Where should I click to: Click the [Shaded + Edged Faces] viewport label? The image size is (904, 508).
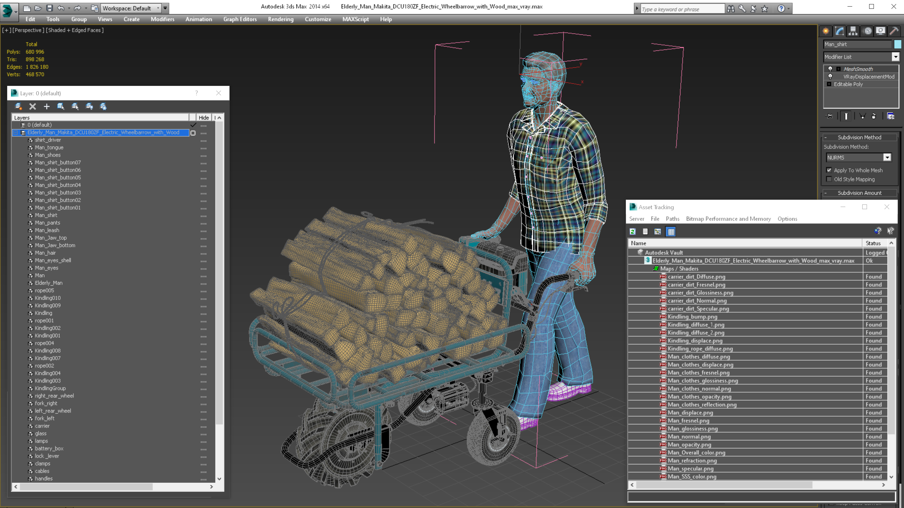75,30
